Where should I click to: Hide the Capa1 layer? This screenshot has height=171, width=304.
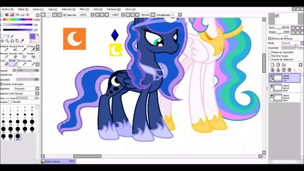[272, 95]
